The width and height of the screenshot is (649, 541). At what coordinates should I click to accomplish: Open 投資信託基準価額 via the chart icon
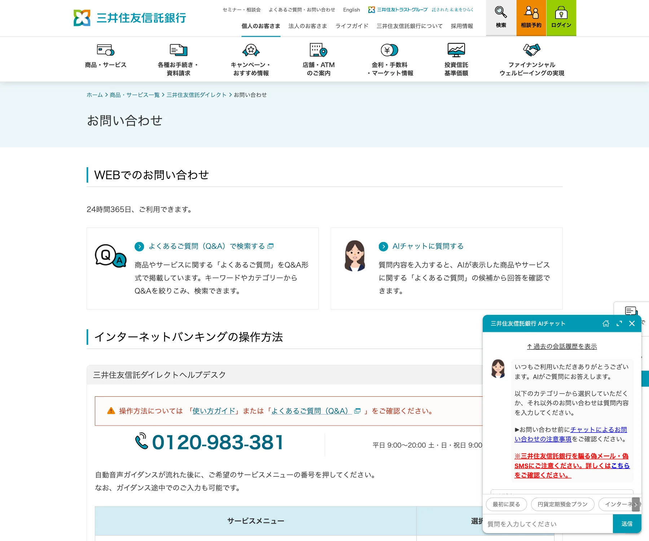455,49
